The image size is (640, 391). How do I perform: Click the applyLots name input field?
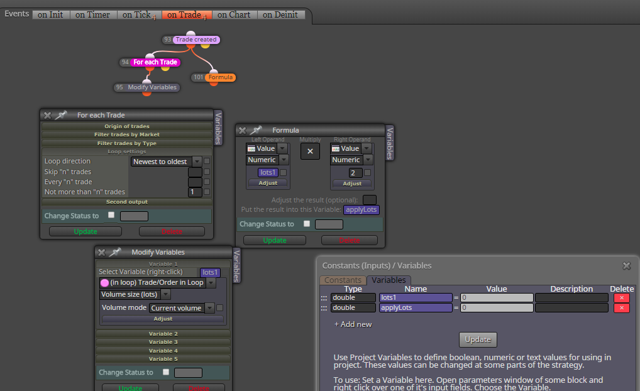(416, 308)
